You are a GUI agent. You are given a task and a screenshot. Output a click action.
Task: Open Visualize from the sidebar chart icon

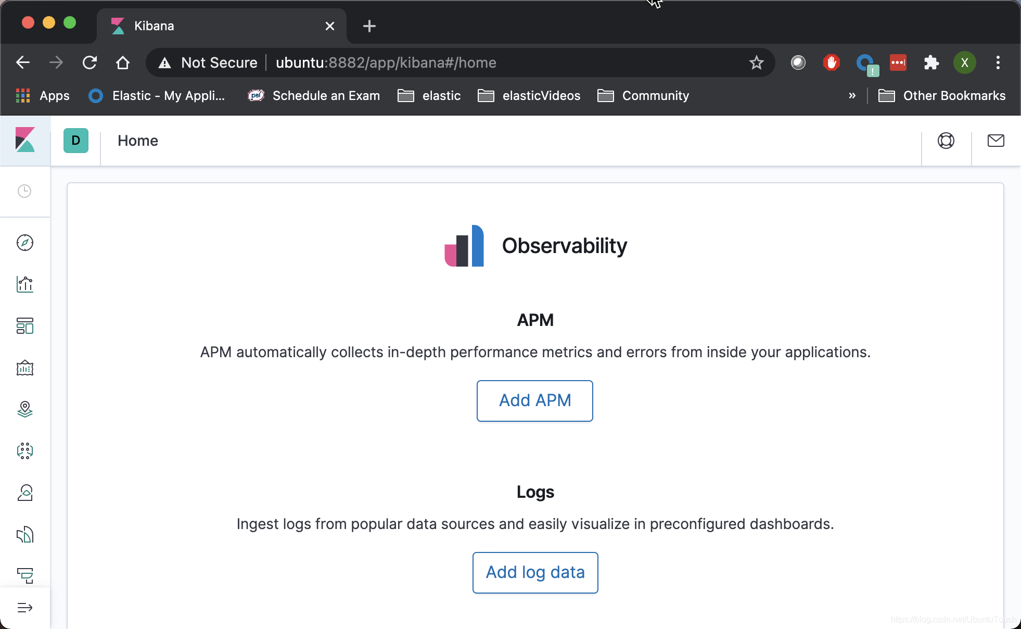click(x=25, y=284)
